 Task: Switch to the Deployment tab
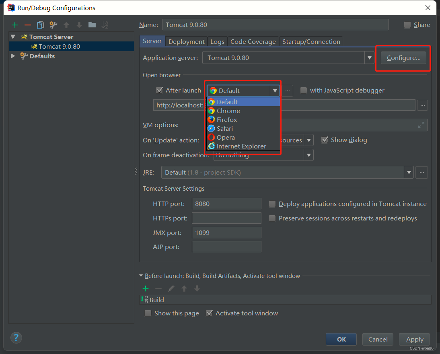coord(186,41)
